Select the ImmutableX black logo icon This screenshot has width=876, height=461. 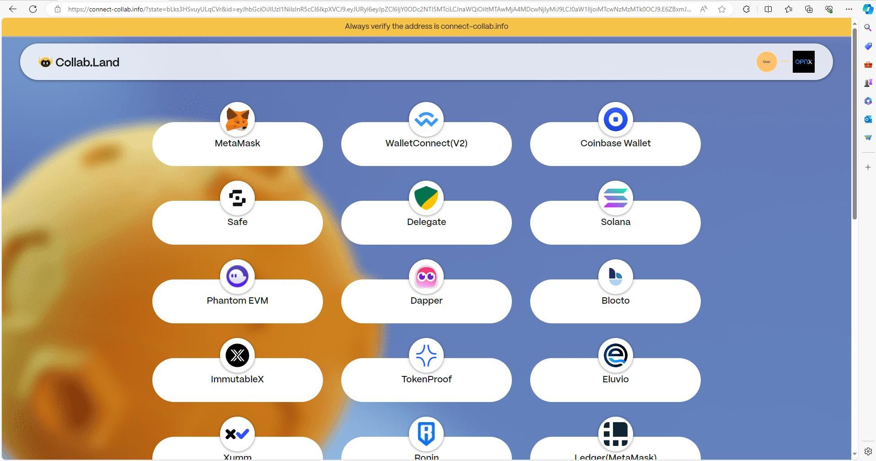coord(237,355)
